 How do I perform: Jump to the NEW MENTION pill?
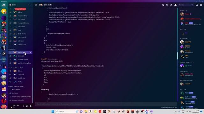(x=20, y=9)
